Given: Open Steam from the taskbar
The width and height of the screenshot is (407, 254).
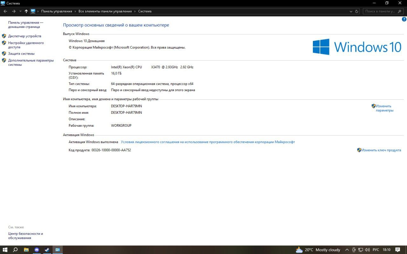Looking at the screenshot, I should tap(47, 250).
